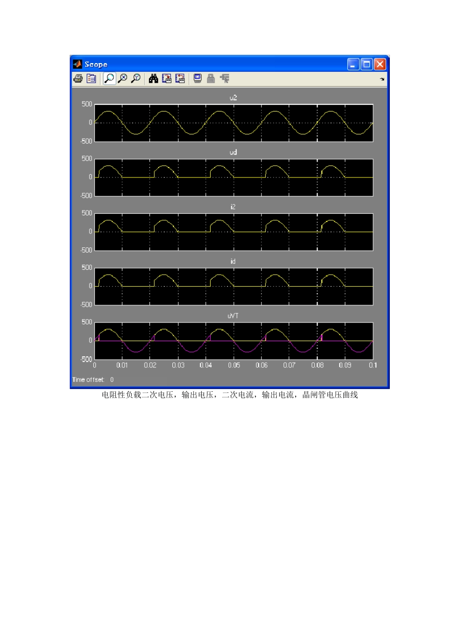Restore saved axes settings

(180, 78)
